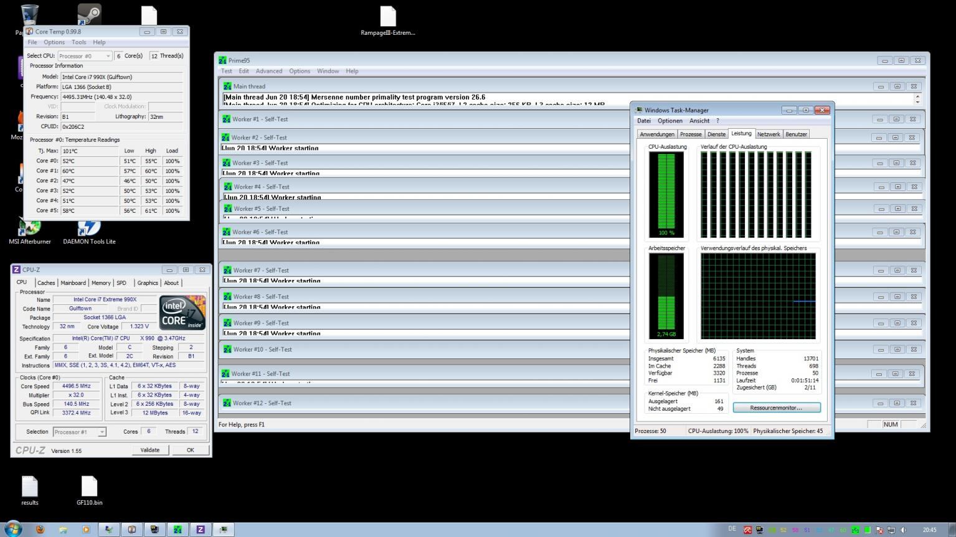Click the Worker #1 Self-Test window icon
Viewport: 956px width, 537px height.
point(226,119)
